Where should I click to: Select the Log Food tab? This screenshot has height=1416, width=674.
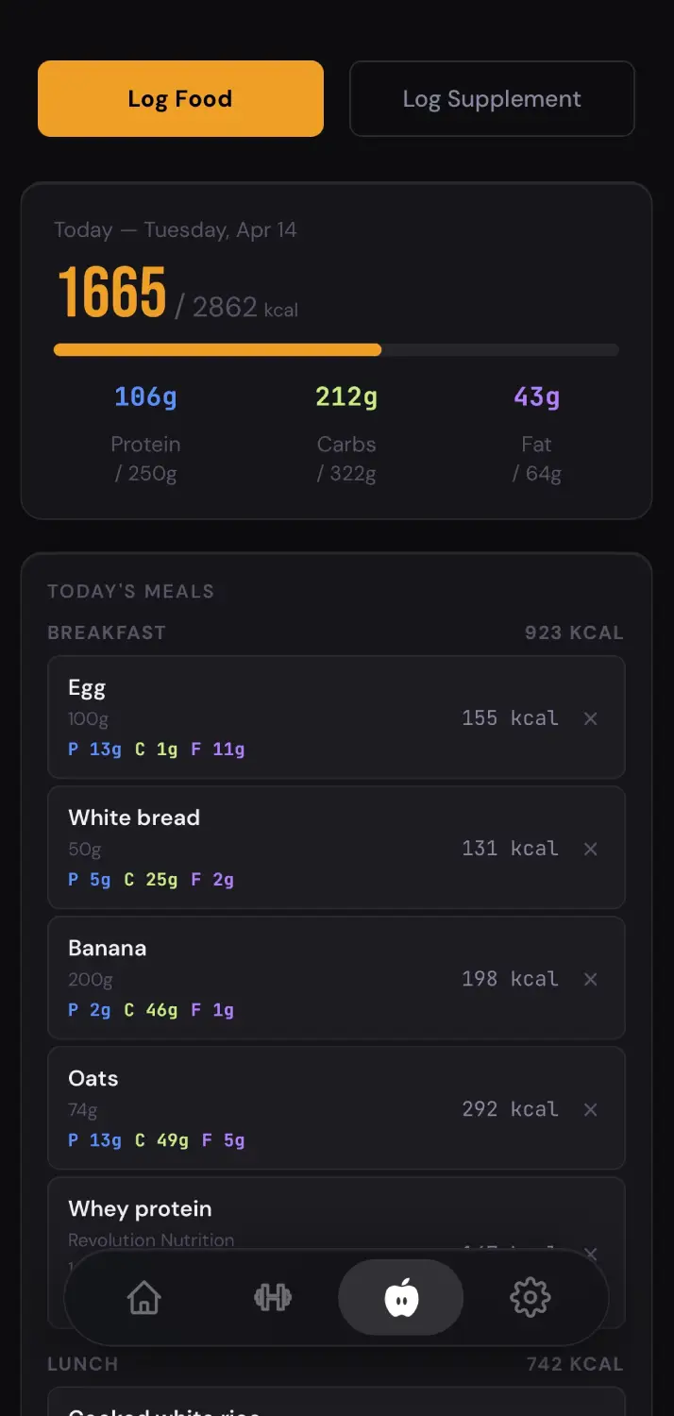tap(180, 98)
